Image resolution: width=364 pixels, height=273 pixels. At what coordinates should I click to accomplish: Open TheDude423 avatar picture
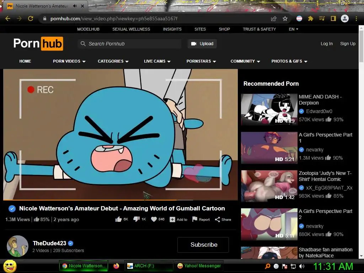18,246
